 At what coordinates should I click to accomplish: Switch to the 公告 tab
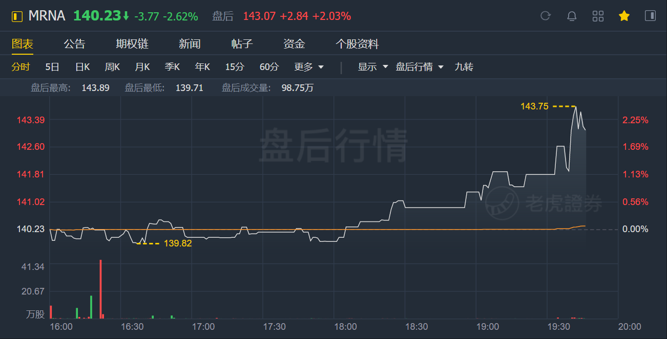click(x=74, y=44)
